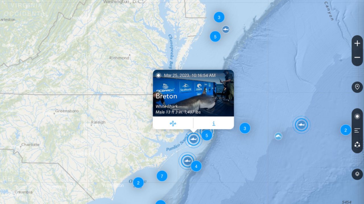The image size is (364, 204).
Task: Open Breton's info tab
Action: pyautogui.click(x=214, y=123)
